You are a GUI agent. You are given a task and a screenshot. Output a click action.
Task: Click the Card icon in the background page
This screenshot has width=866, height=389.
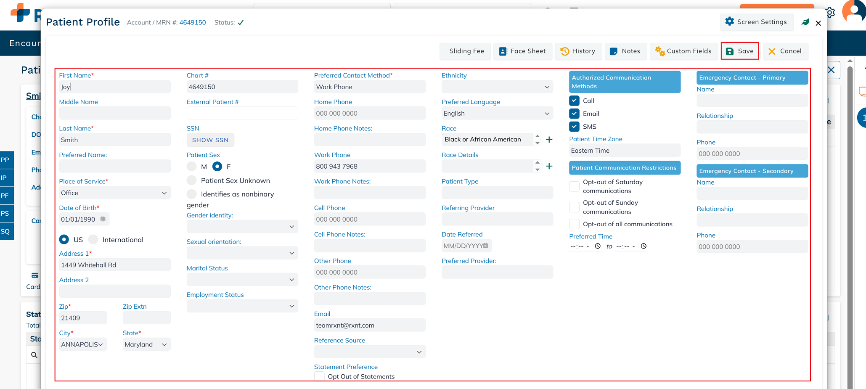35,276
